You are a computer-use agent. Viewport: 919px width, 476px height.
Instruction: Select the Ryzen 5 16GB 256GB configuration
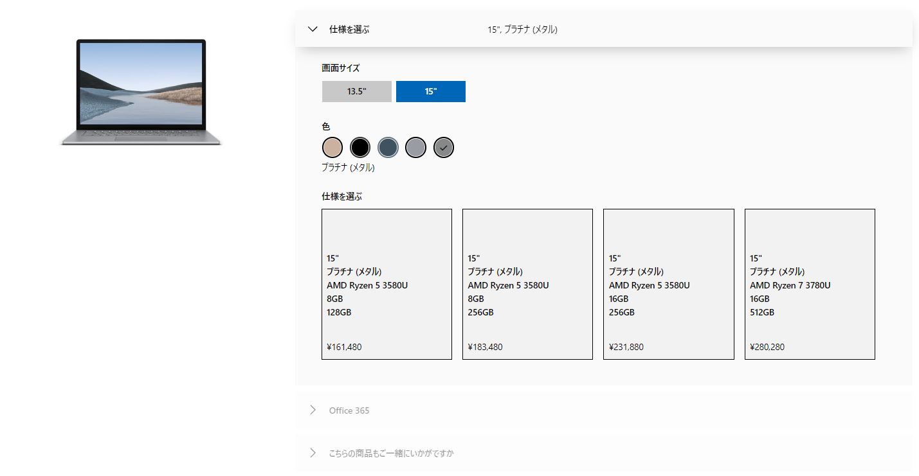(669, 284)
